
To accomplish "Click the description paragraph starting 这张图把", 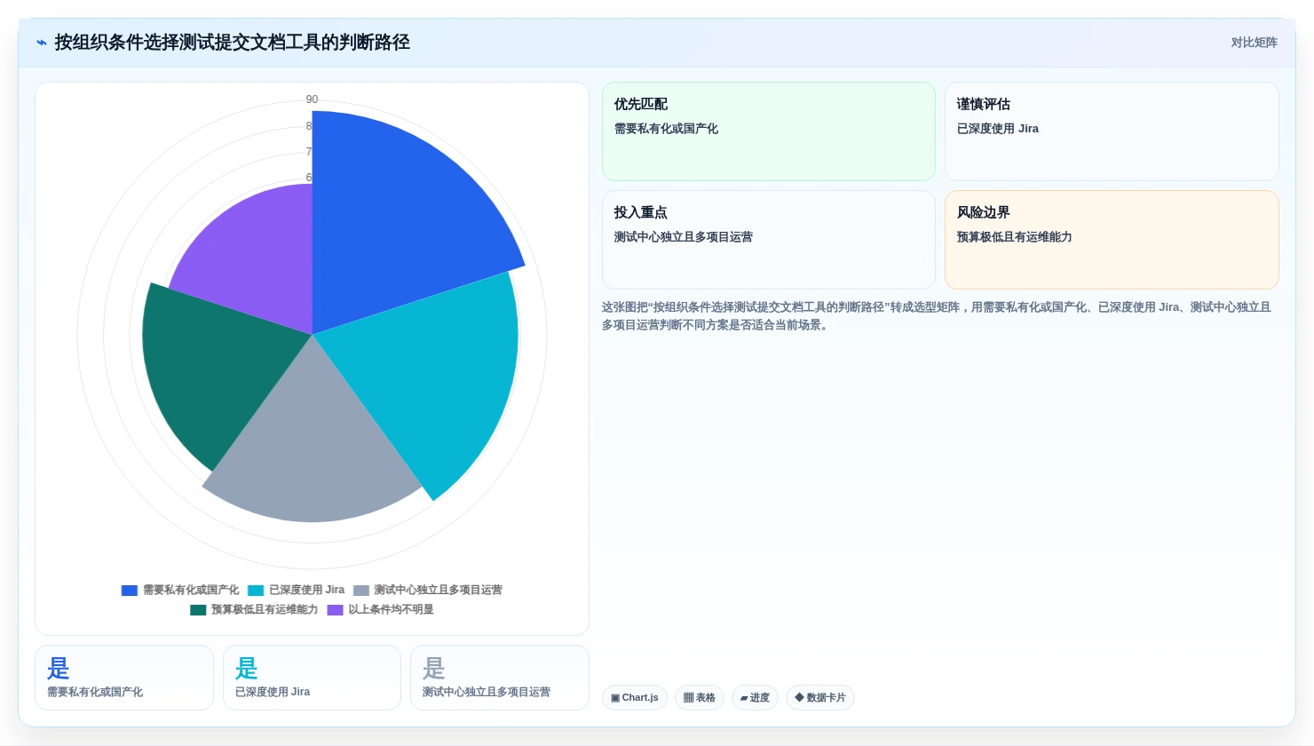I will [937, 316].
